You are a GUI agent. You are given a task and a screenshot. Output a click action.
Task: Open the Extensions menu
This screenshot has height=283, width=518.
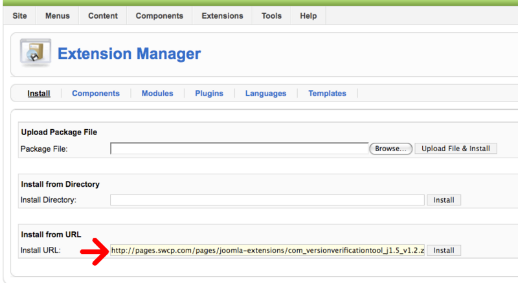(222, 16)
